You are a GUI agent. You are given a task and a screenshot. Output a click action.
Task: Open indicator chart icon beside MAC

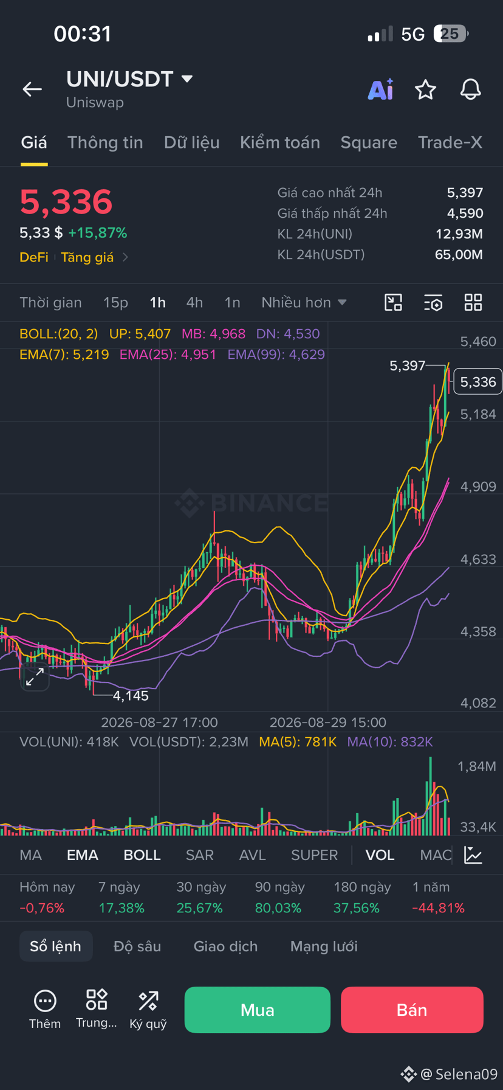tap(473, 855)
